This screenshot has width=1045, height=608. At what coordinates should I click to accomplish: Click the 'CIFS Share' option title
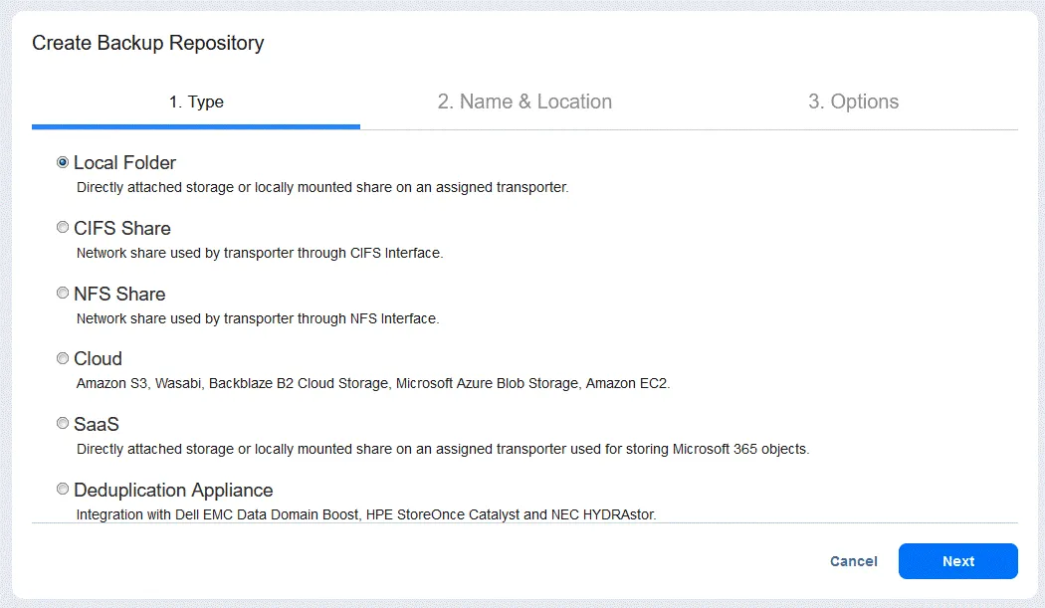click(122, 228)
